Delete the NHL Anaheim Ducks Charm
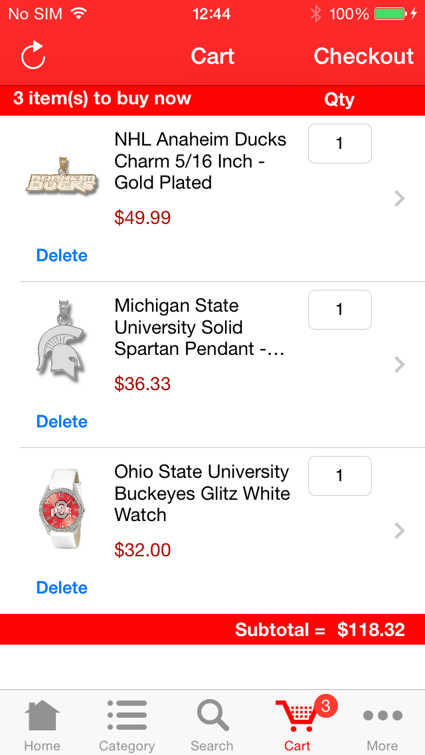 [x=61, y=255]
